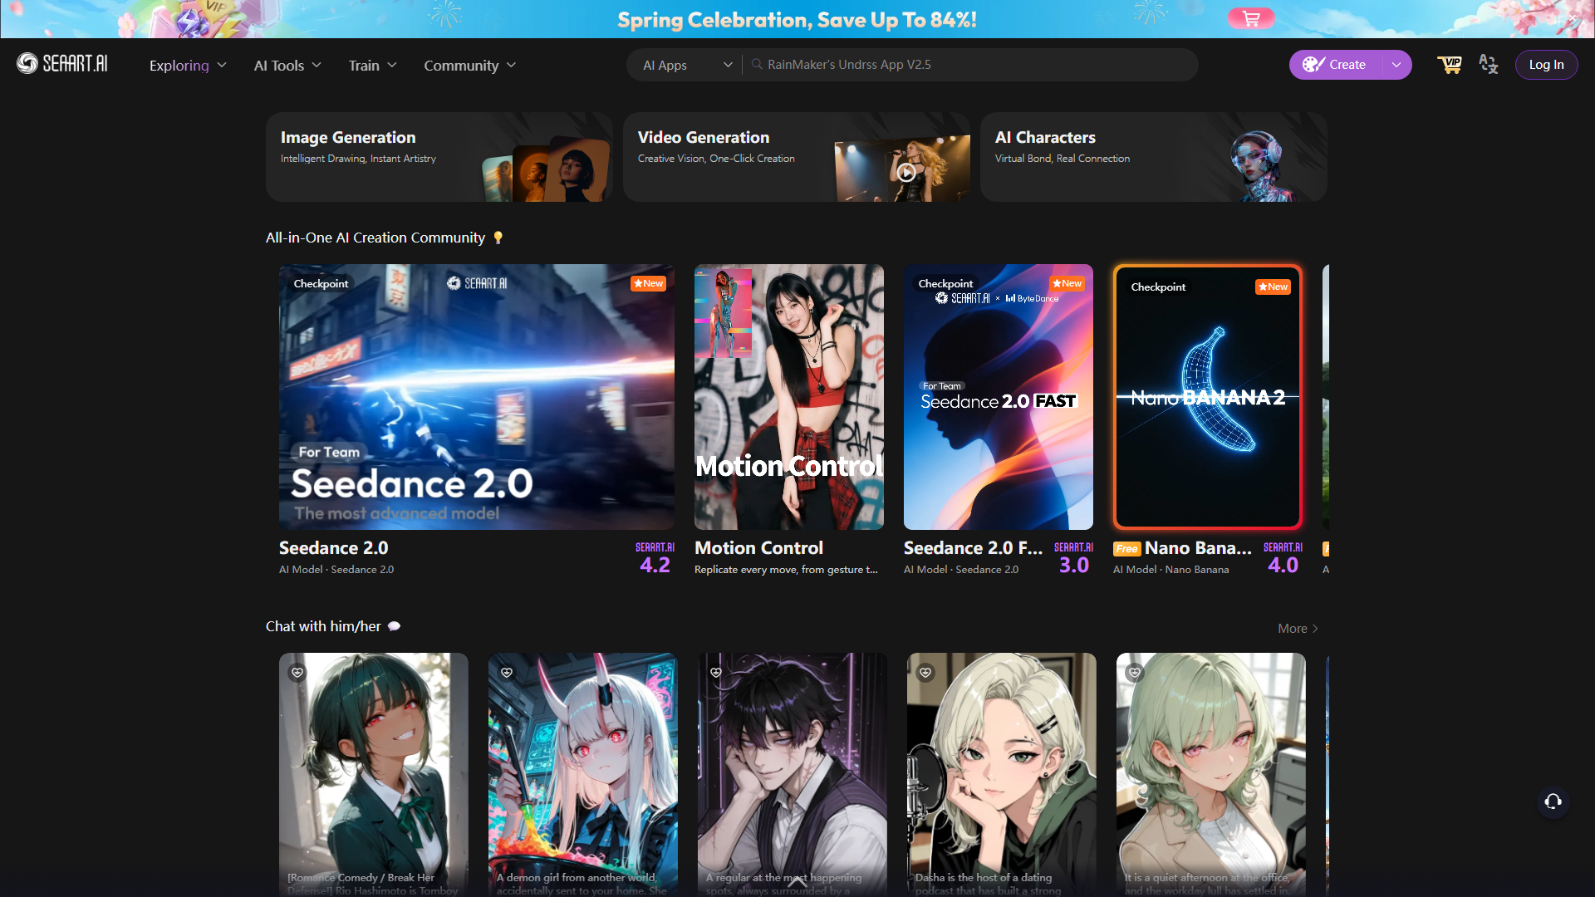The height and width of the screenshot is (897, 1595).
Task: Open the Dasha podcast host character card
Action: 1002,774
